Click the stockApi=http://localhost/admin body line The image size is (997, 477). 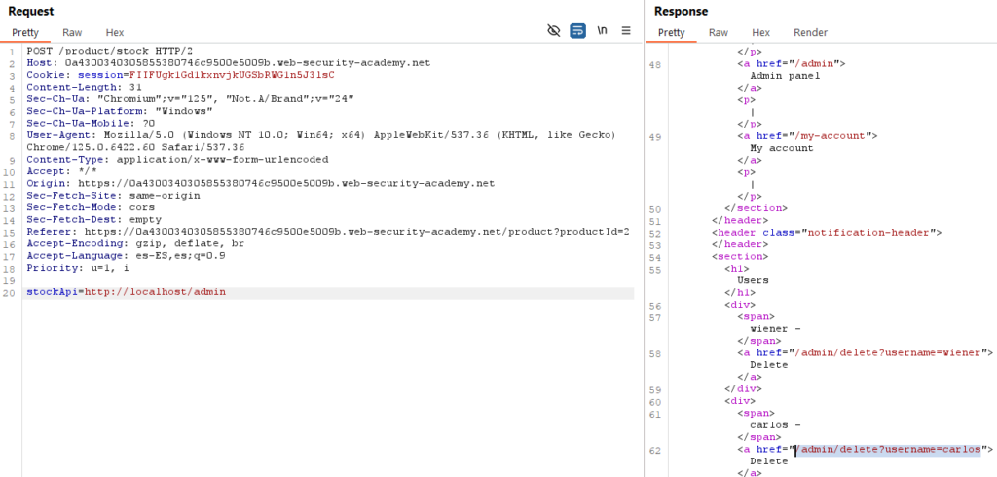point(126,293)
